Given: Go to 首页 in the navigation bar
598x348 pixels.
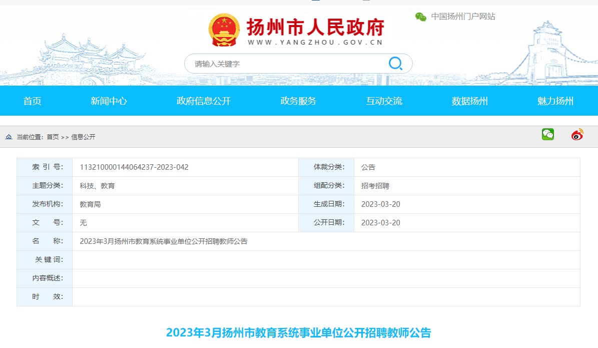Looking at the screenshot, I should (33, 101).
